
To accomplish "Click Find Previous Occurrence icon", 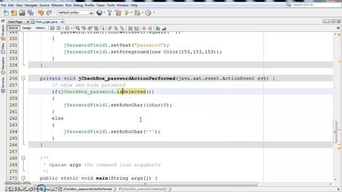I will tap(84, 28).
